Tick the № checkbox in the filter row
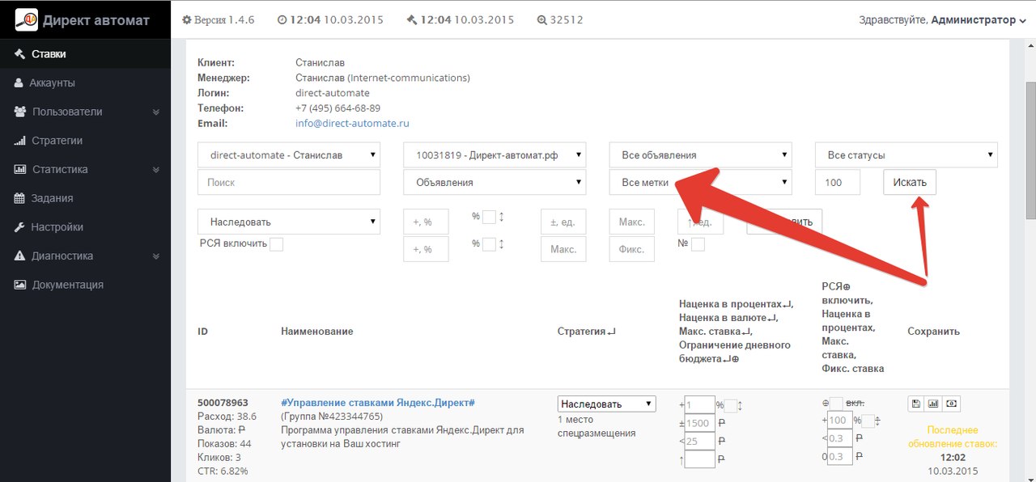Screen dimensions: 1036x482 coord(698,244)
